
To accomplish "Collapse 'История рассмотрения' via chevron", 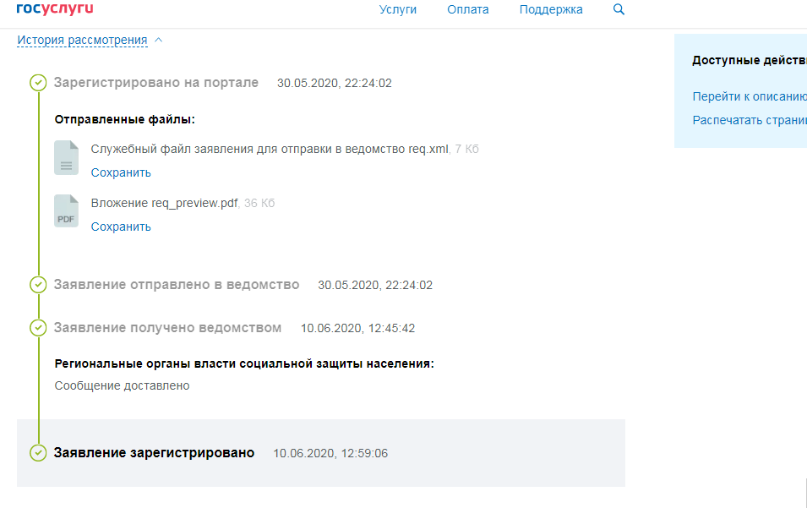I will pyautogui.click(x=157, y=39).
